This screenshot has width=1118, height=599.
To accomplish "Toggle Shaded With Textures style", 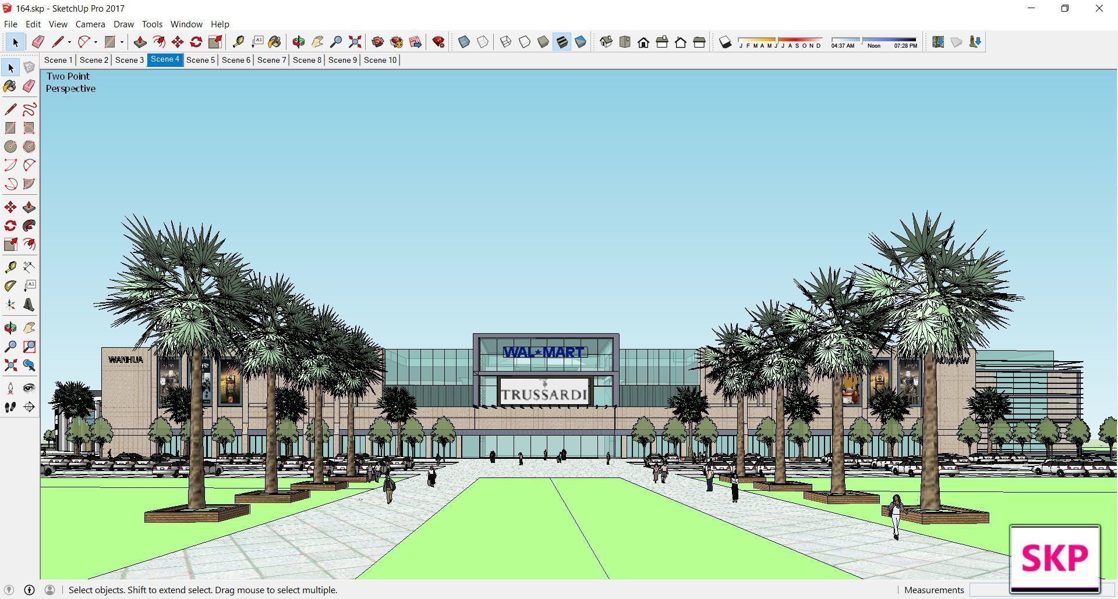I will (x=562, y=42).
